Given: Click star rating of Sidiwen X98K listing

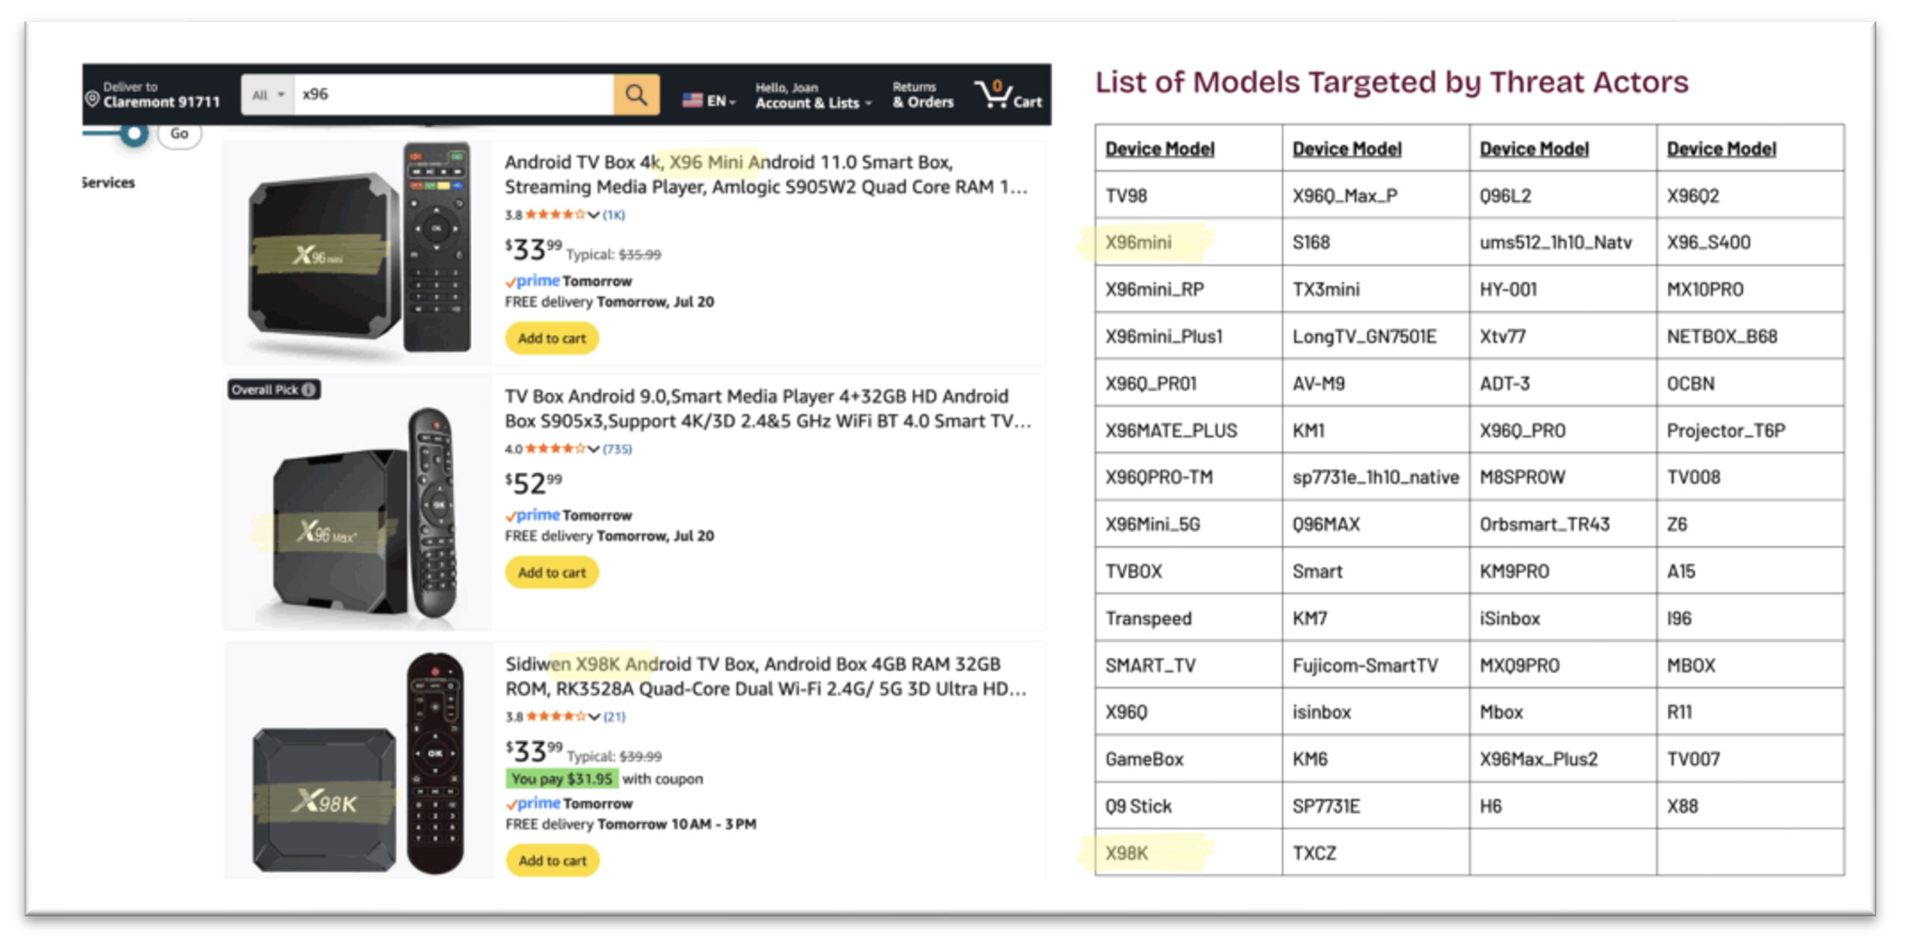Looking at the screenshot, I should tap(555, 716).
